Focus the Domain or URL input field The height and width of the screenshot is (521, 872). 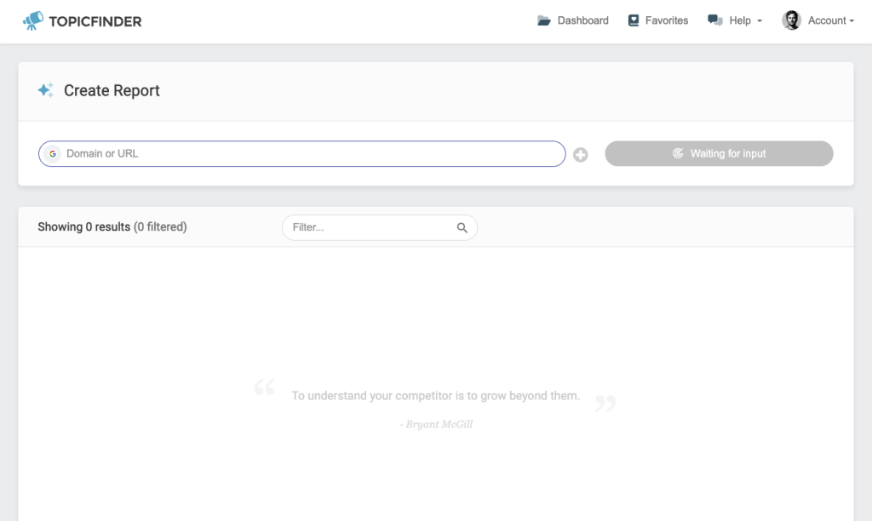(302, 153)
